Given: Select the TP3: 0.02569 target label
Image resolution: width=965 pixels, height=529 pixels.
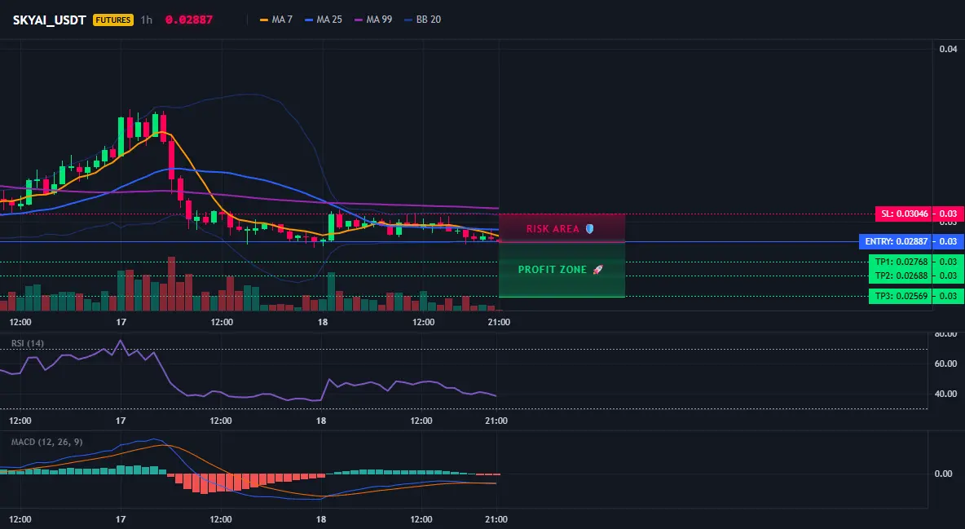Looking at the screenshot, I should [x=901, y=296].
